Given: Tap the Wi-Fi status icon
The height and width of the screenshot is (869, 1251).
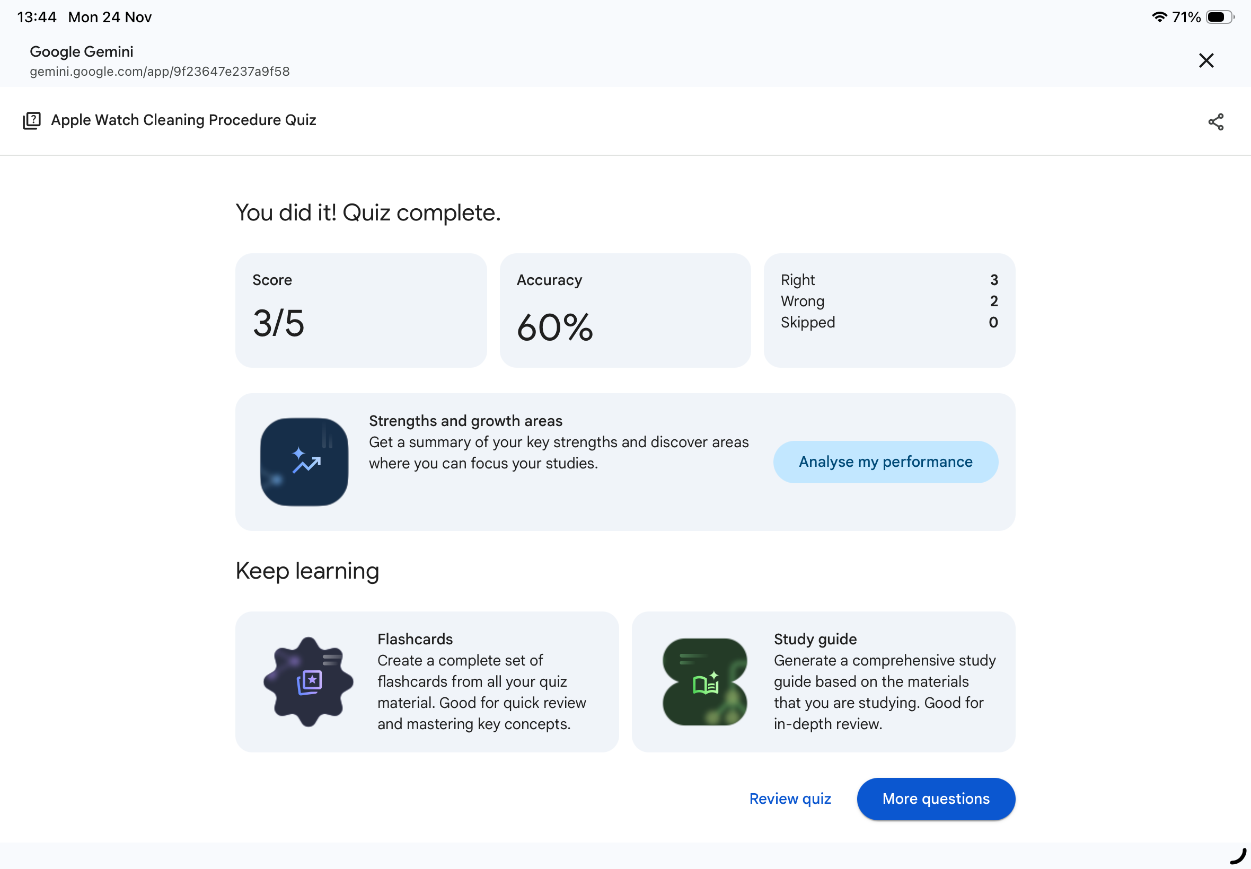Looking at the screenshot, I should 1159,17.
